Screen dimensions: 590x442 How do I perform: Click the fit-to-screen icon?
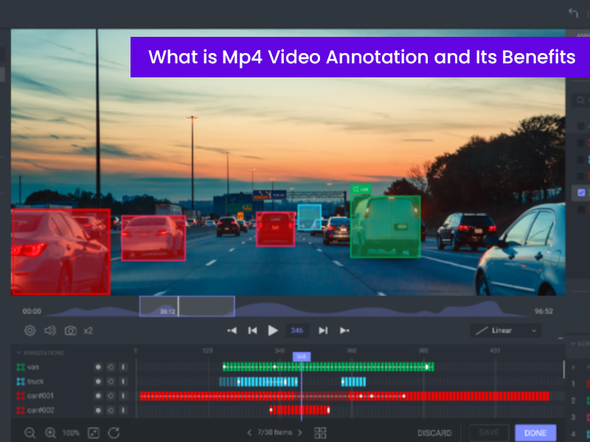(93, 433)
